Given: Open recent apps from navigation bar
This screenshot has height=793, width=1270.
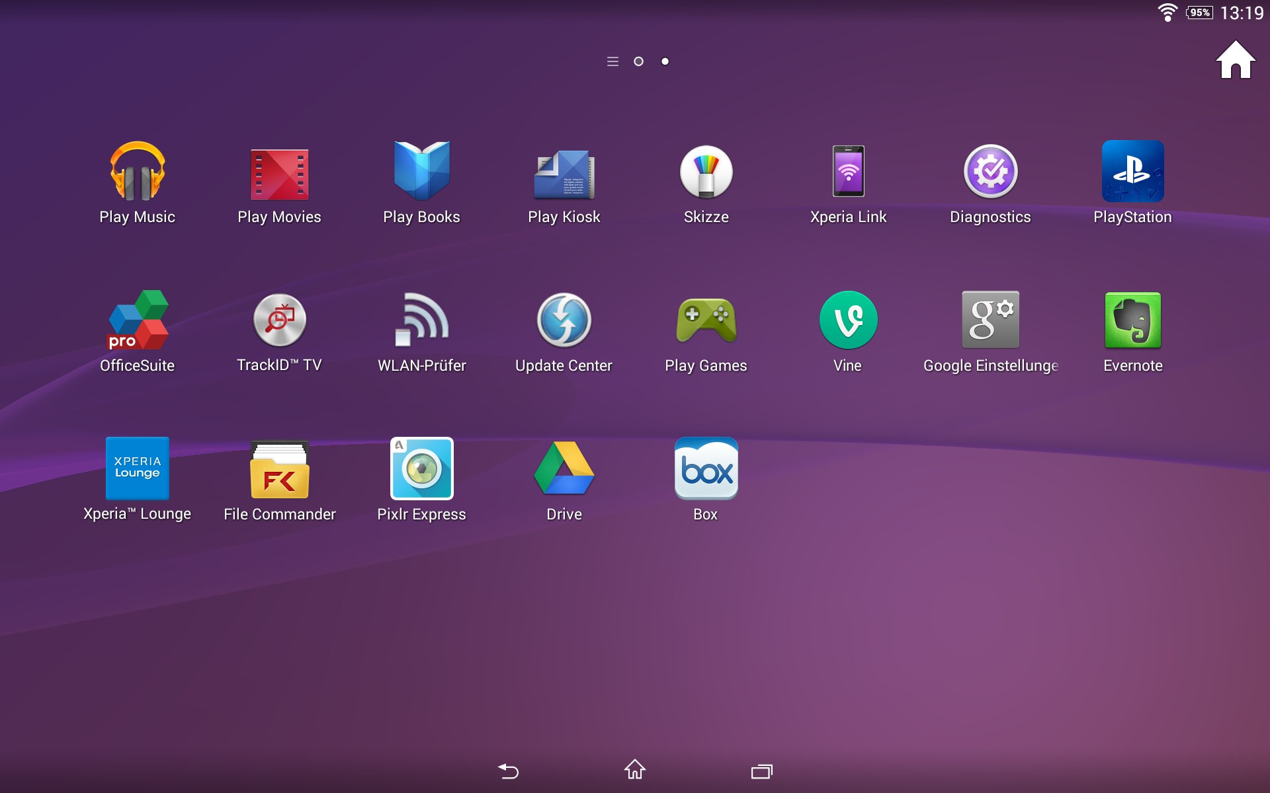Looking at the screenshot, I should (x=761, y=771).
